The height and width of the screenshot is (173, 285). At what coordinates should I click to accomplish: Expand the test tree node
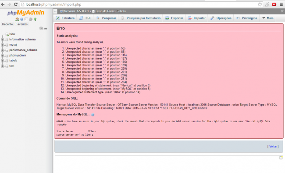(2, 66)
